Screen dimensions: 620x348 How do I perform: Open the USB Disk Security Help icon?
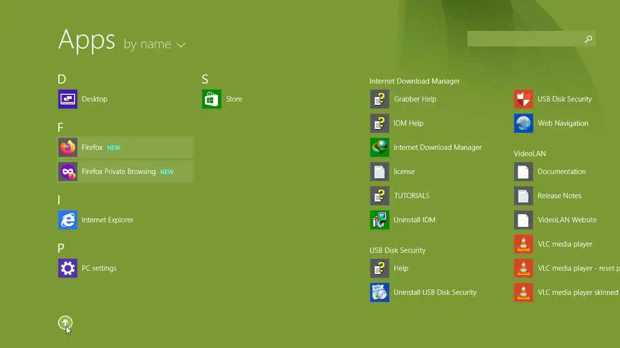point(380,268)
